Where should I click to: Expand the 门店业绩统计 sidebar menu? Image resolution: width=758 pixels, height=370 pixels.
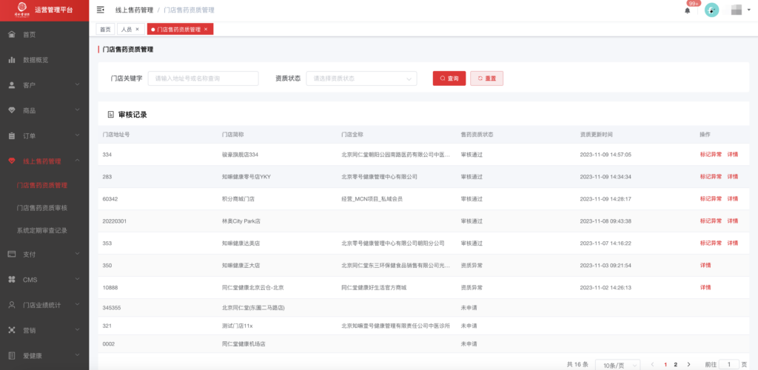77,305
